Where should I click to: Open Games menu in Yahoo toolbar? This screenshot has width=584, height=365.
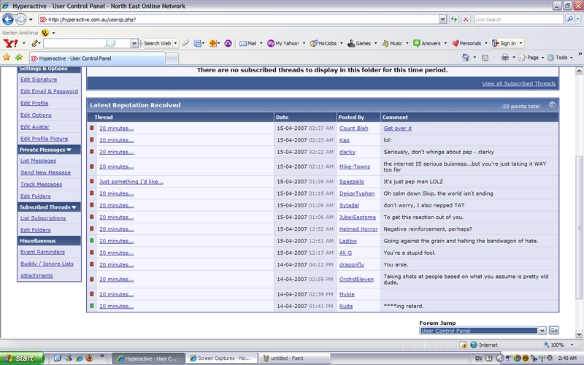(x=363, y=43)
